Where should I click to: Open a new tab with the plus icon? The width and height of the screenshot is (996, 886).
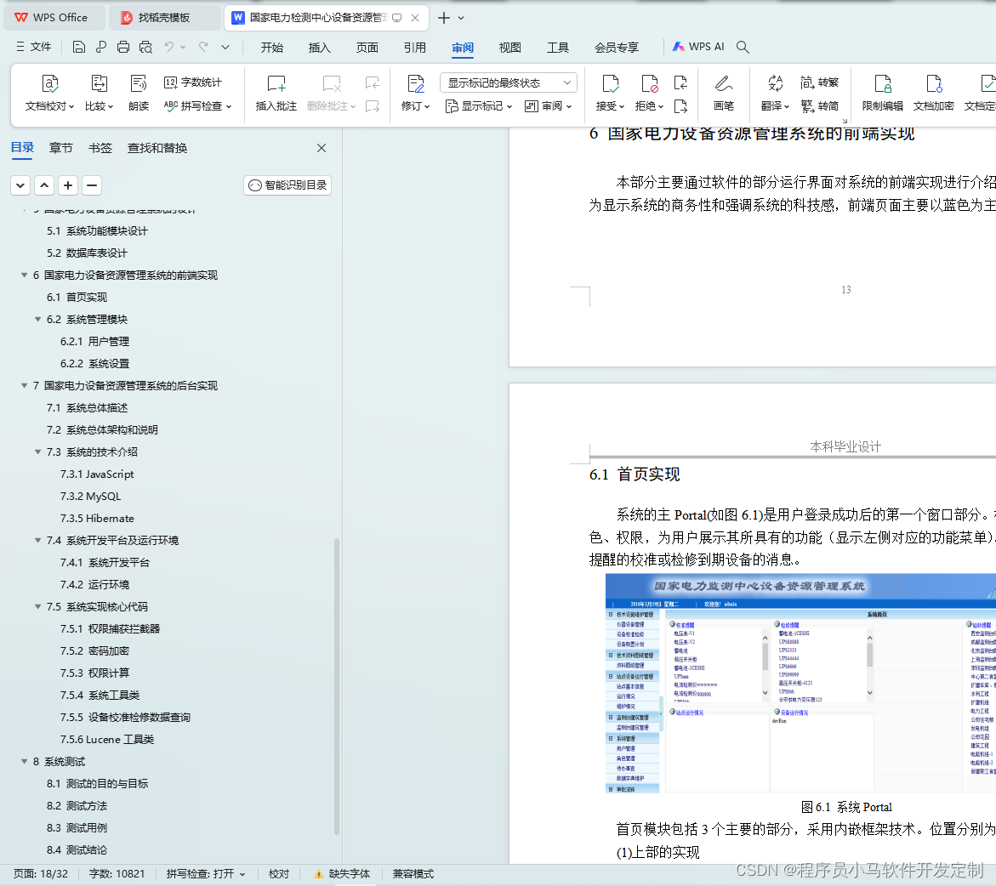(444, 18)
